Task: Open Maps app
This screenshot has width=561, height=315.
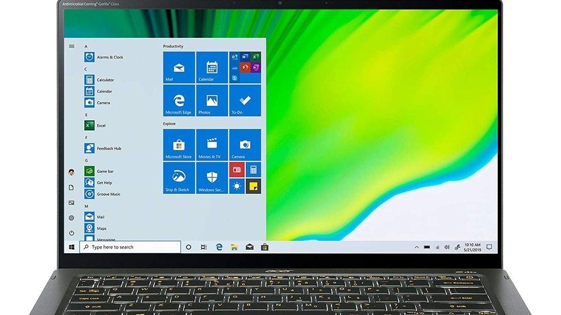Action: pyautogui.click(x=95, y=229)
